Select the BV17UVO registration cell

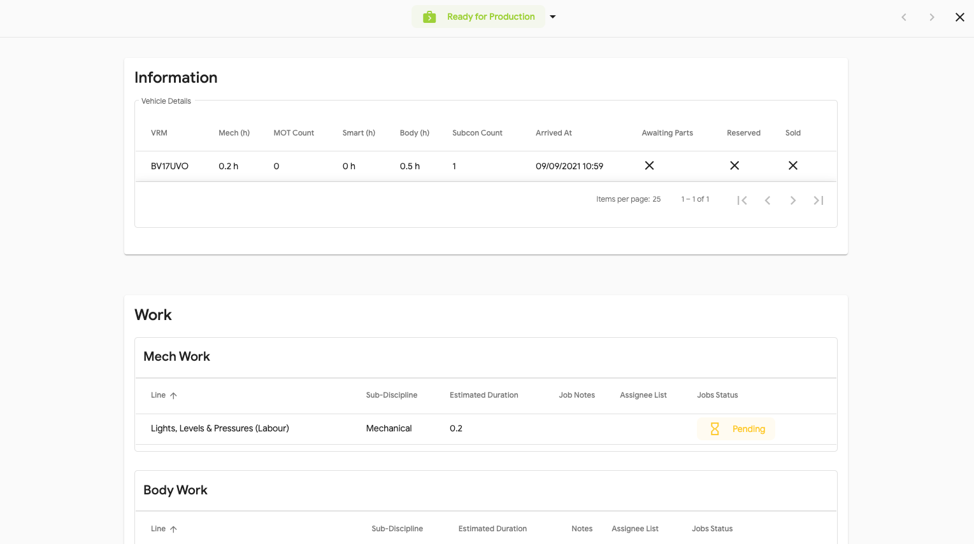[169, 166]
